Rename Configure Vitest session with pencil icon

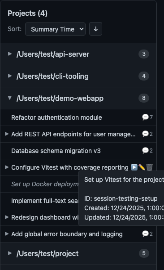(x=142, y=167)
